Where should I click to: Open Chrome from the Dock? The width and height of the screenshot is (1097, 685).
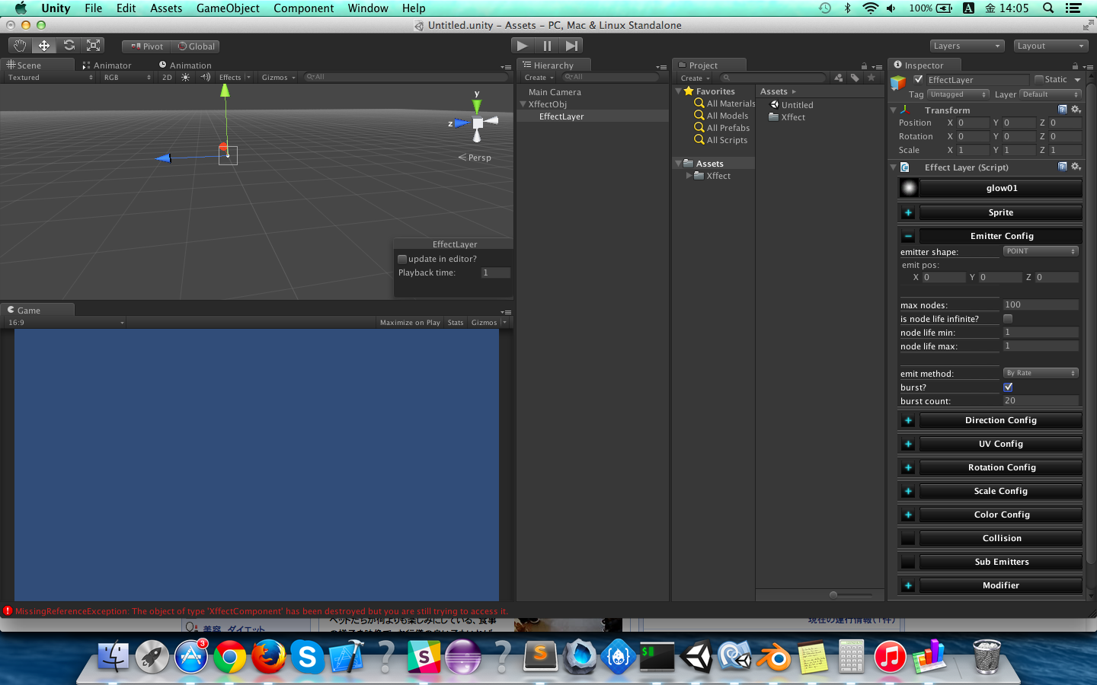coord(229,657)
